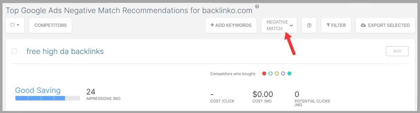Viewport: 420px width, 113px height.
Task: Click the ADD button for keyword
Action: (x=397, y=51)
